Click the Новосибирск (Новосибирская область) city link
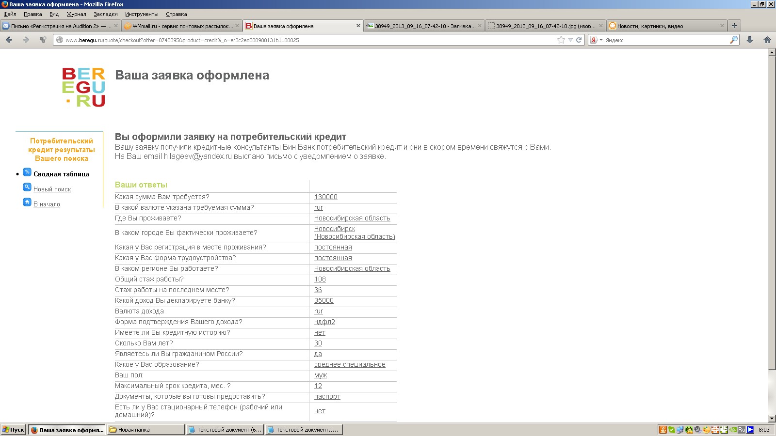776x436 pixels. click(x=355, y=233)
